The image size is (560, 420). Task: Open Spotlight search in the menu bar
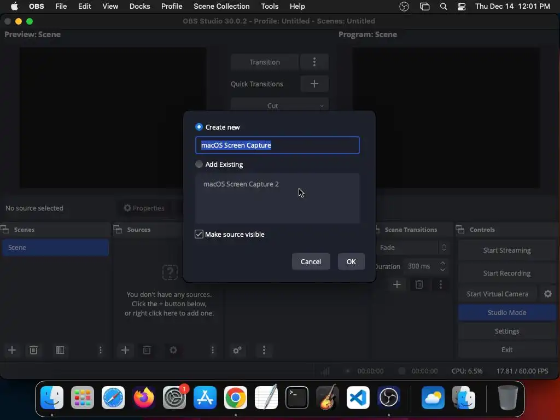pos(443,6)
